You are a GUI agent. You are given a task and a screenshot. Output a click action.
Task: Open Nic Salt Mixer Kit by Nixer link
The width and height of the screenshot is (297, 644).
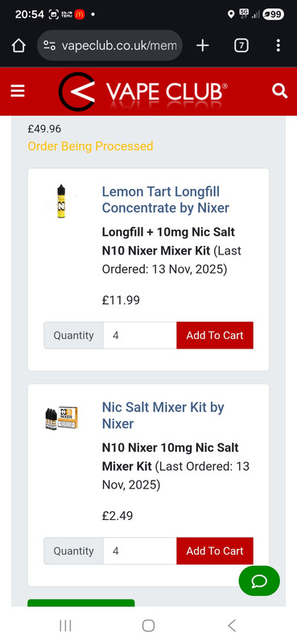point(163,415)
